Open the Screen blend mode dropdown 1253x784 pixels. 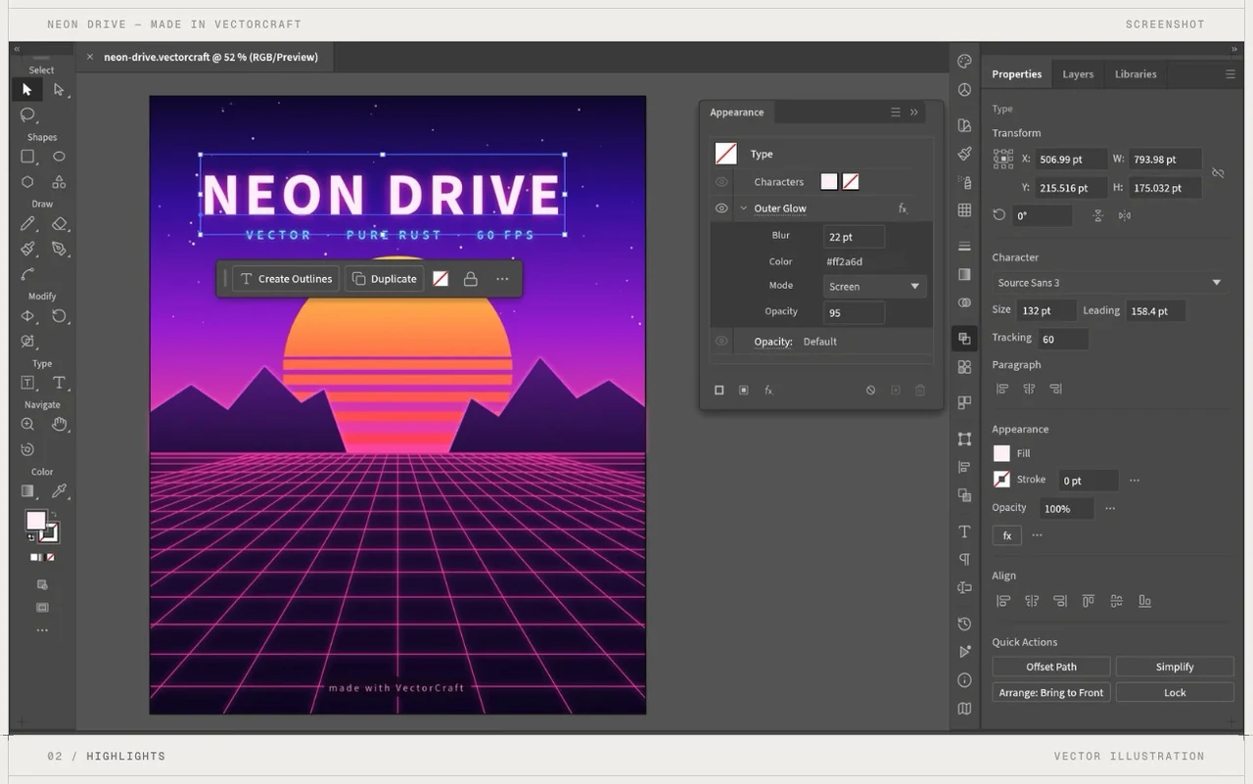(x=874, y=287)
